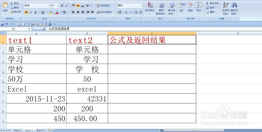Image resolution: width=262 pixels, height=132 pixels.
Task: Increase font size with the large A button
Action: [62, 5]
